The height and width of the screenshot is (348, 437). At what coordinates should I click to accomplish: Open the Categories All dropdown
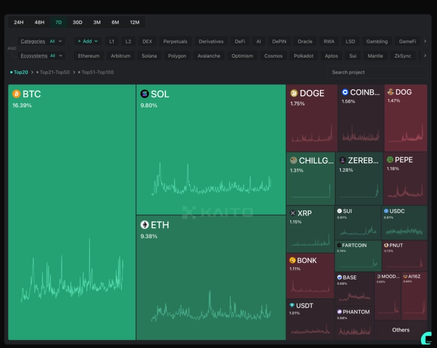click(42, 41)
